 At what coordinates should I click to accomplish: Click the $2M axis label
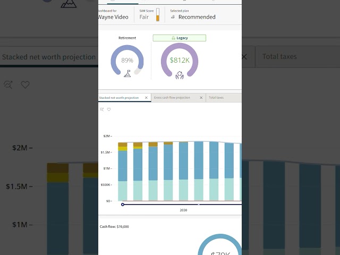[107, 136]
